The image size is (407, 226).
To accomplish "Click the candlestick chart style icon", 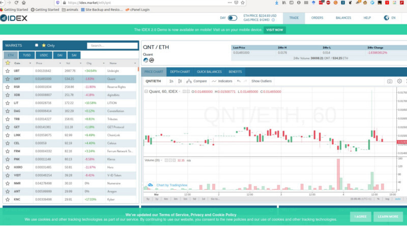I will (180, 81).
